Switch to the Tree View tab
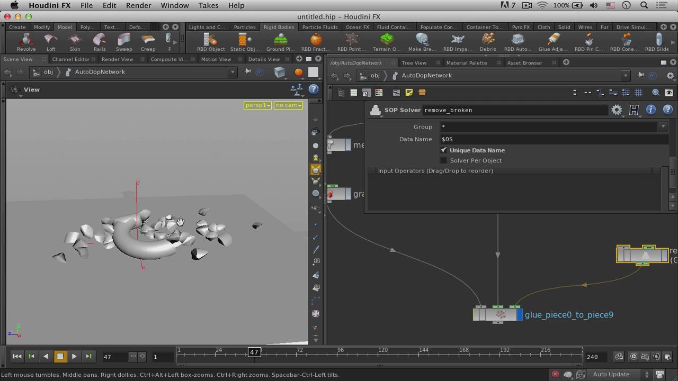The height and width of the screenshot is (381, 678). click(x=414, y=62)
